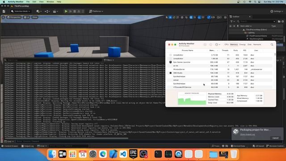Open the Content Drawer
The height and width of the screenshot is (161, 286).
[x=10, y=146]
